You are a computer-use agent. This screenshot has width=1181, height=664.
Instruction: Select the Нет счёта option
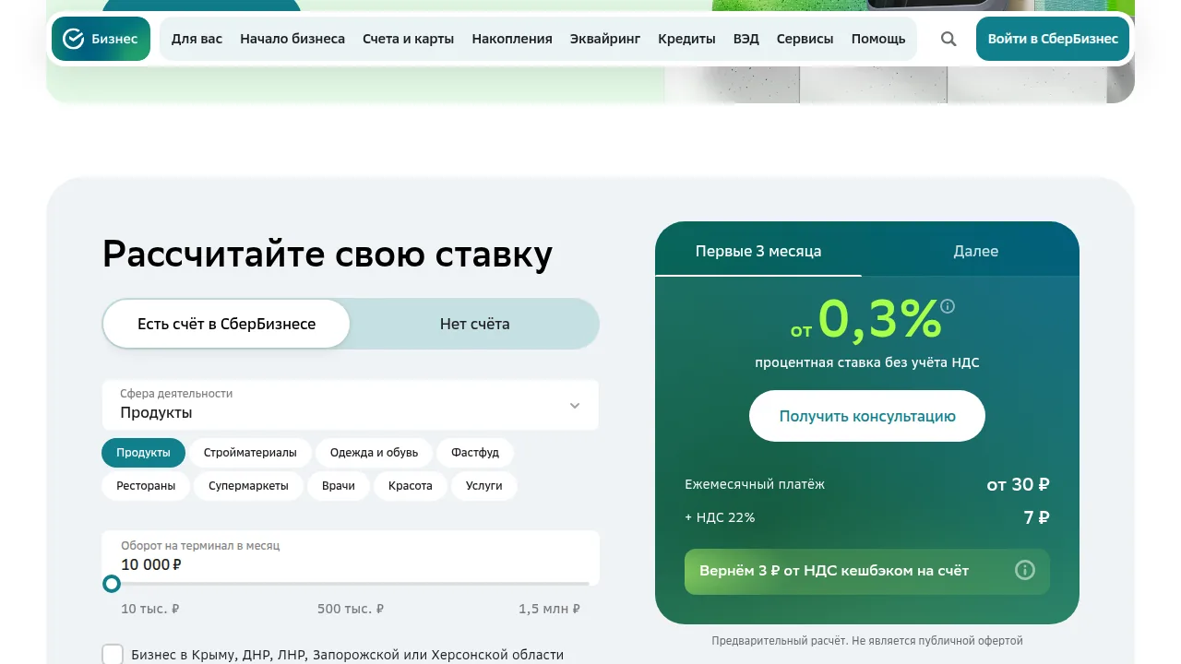point(474,324)
